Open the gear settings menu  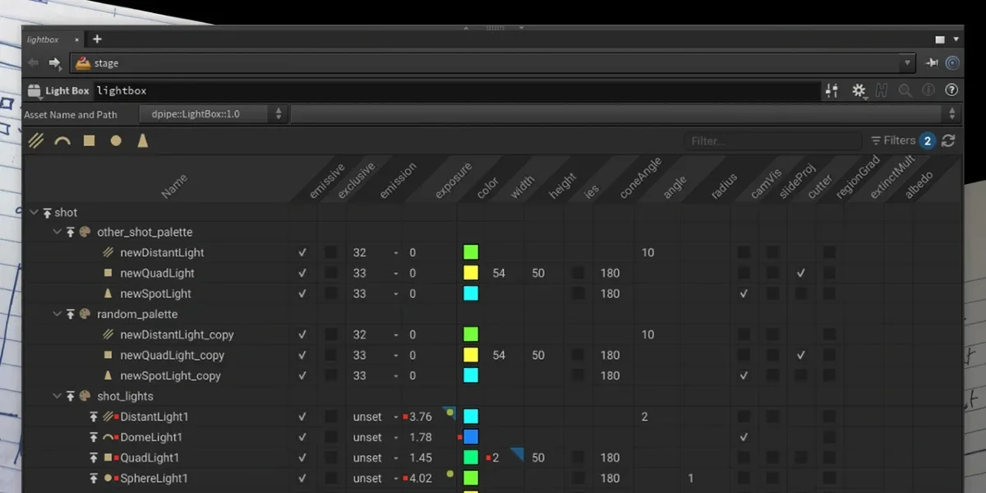pyautogui.click(x=858, y=90)
